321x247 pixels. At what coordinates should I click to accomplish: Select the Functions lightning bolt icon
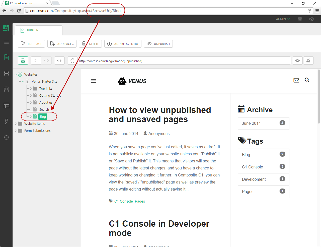coord(7,121)
